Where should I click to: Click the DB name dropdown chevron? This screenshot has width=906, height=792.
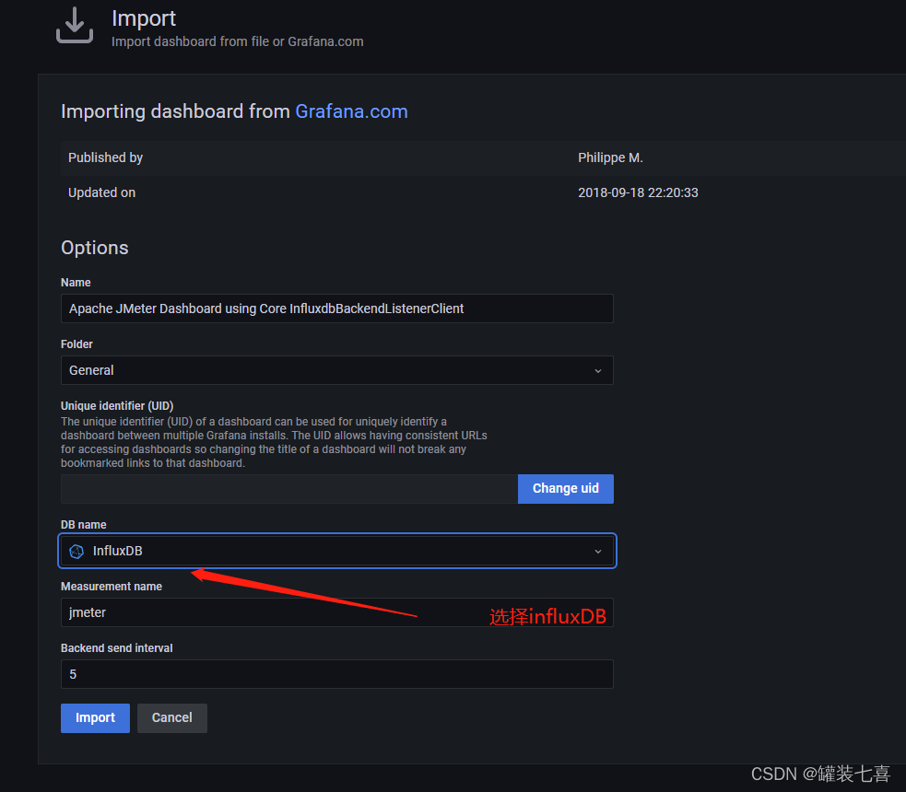[x=598, y=552]
